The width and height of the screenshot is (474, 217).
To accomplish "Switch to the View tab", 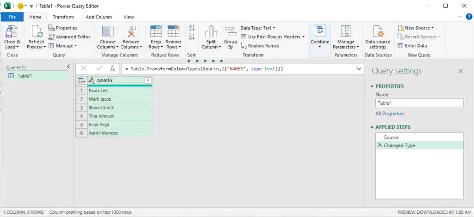I will (x=129, y=17).
